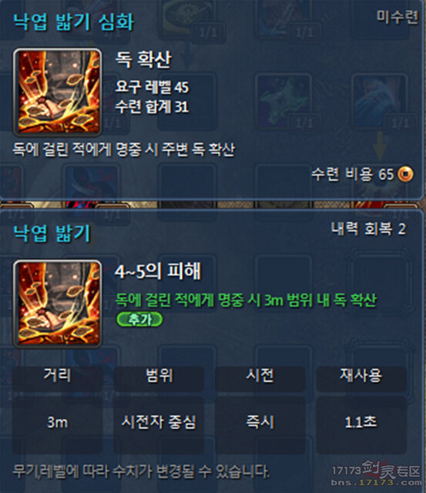The width and height of the screenshot is (426, 493).
Task: Click the 낙엽 밟기 heading in lower panel
Action: pyautogui.click(x=52, y=233)
